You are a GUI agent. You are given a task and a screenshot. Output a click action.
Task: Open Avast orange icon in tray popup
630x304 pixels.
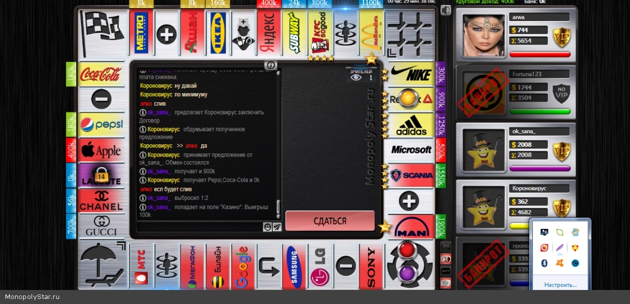(560, 263)
